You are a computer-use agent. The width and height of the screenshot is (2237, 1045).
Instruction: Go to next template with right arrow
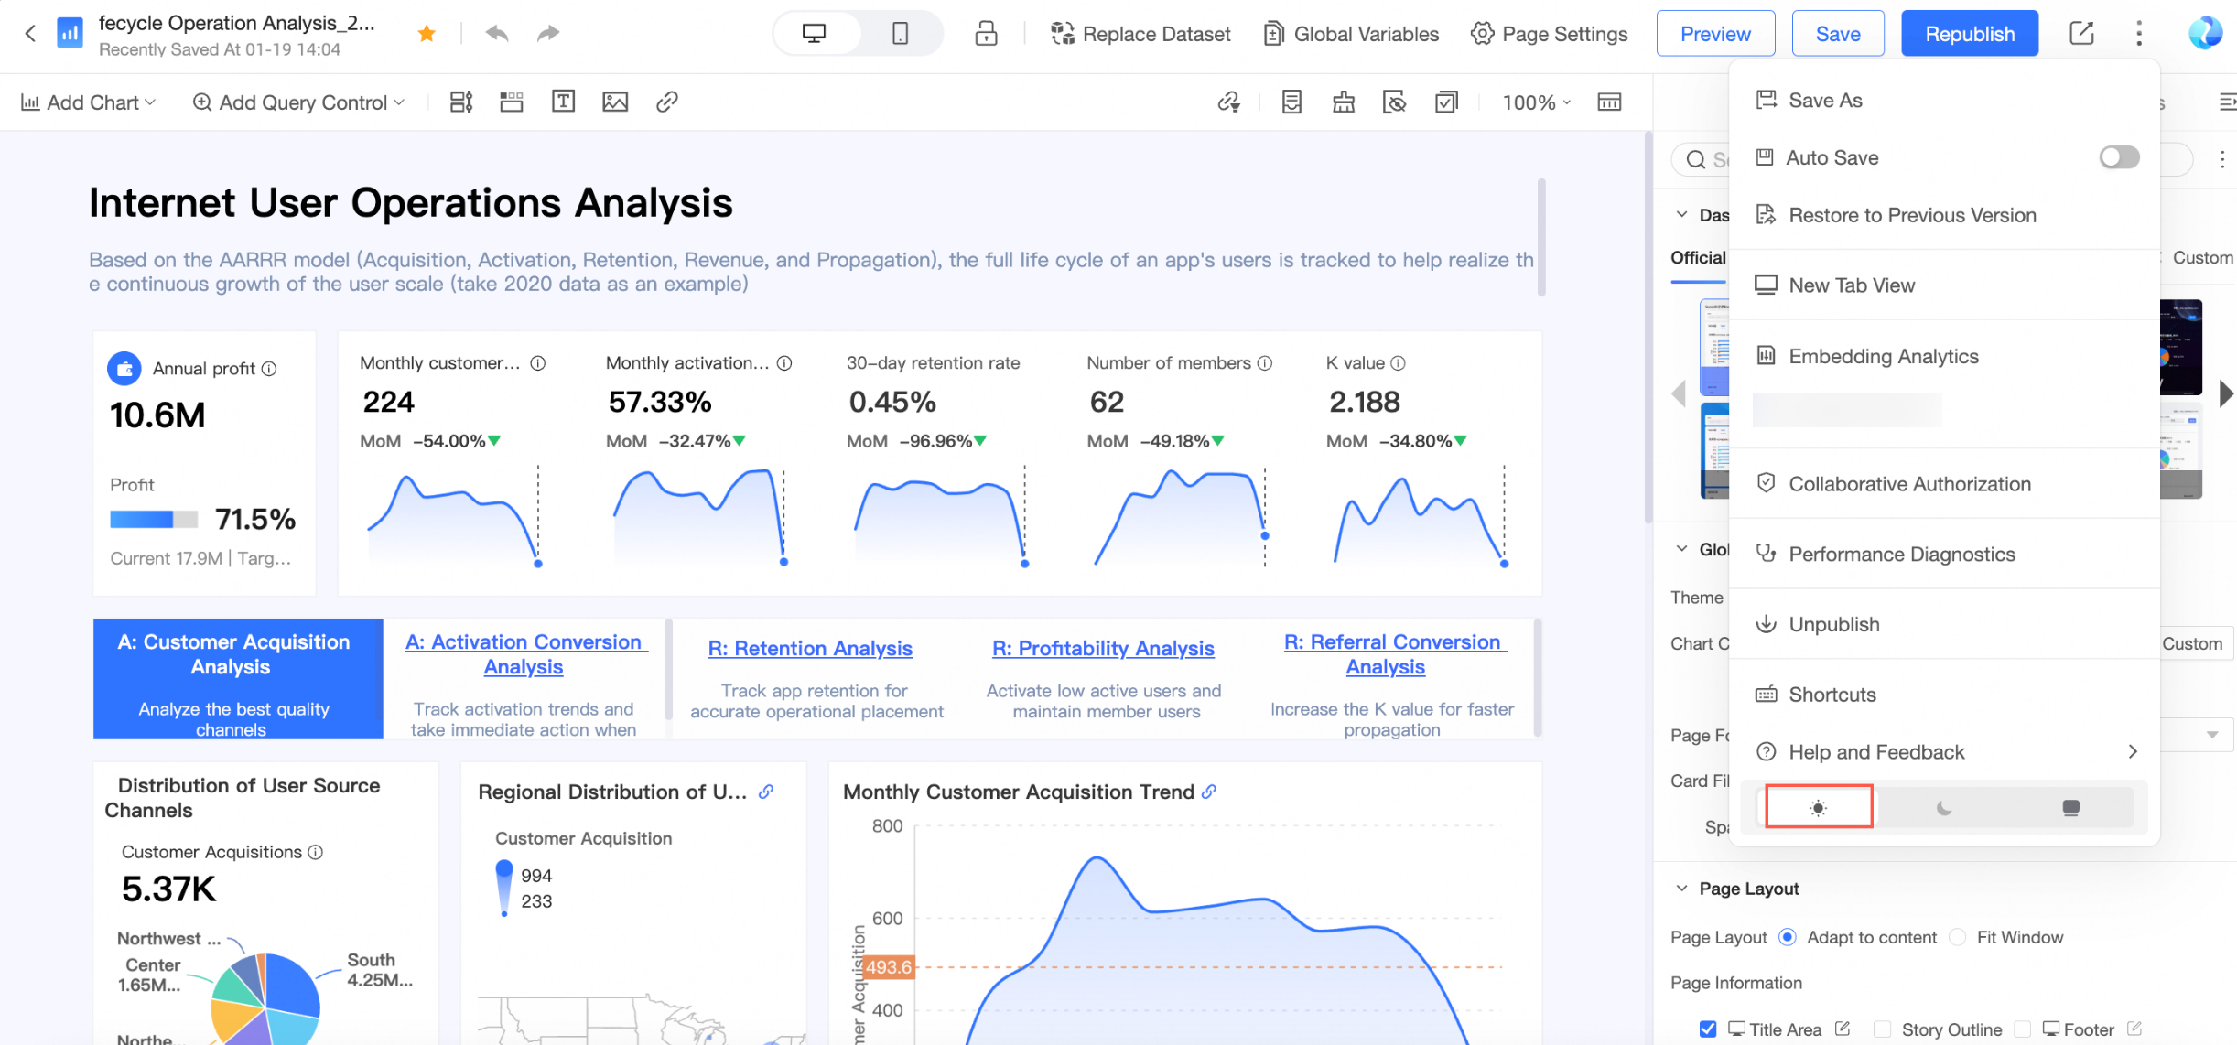(2226, 394)
